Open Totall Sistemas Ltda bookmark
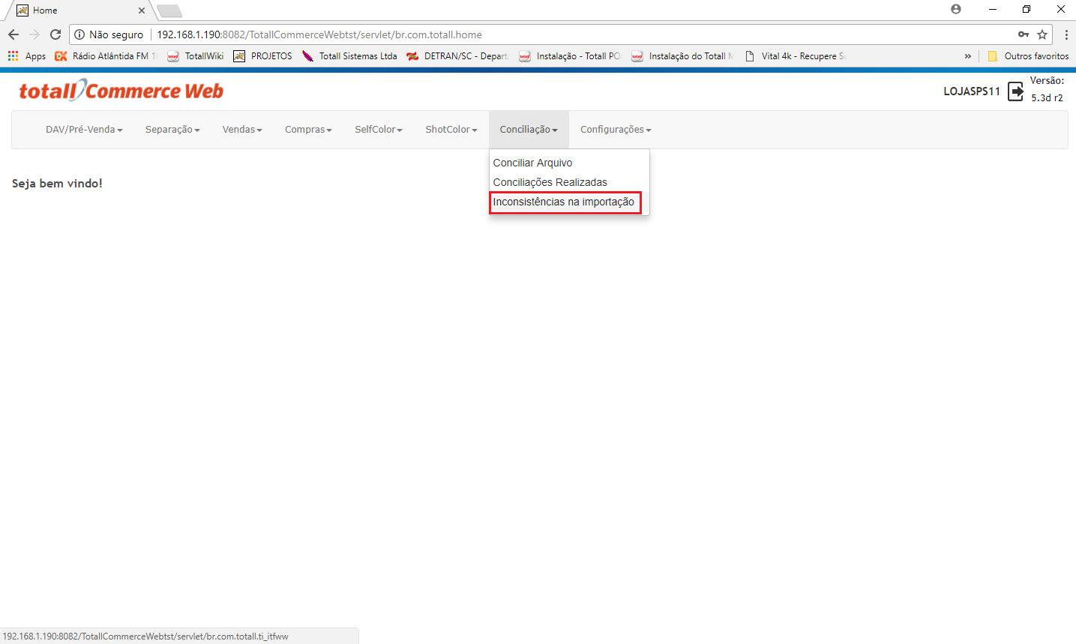 pyautogui.click(x=350, y=56)
